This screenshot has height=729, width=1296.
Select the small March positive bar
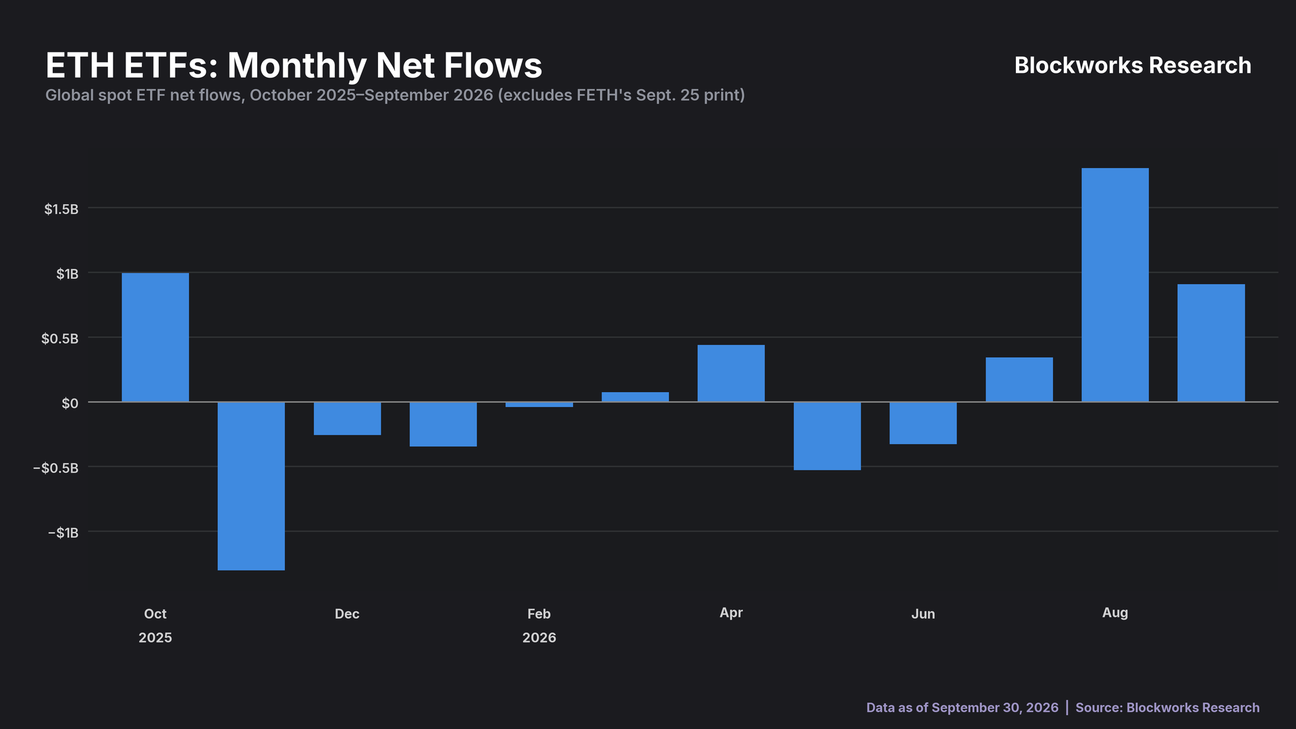click(x=635, y=397)
